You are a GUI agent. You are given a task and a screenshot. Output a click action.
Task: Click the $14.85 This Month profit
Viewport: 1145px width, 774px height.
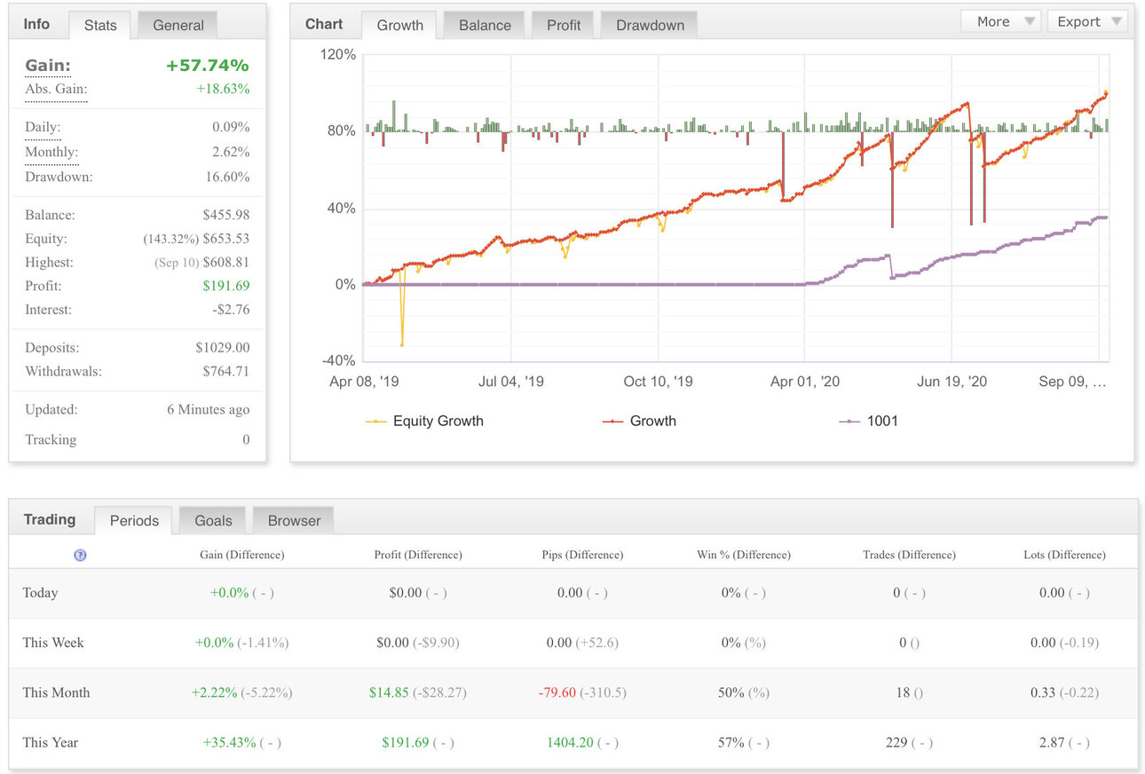point(389,692)
